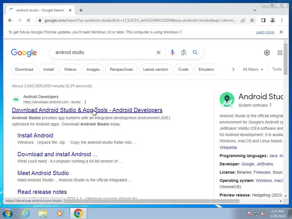Click the Android Developers site favicon

16,99
